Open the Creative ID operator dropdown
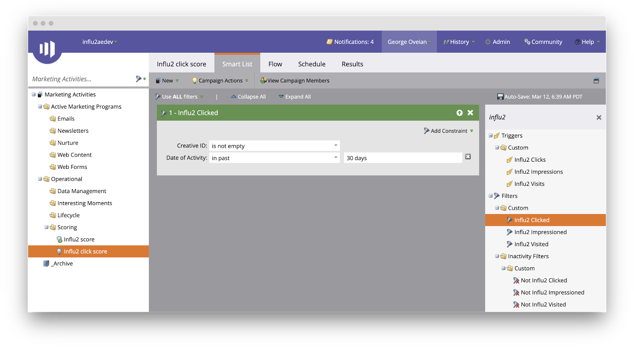Image resolution: width=634 pixels, height=352 pixels. pyautogui.click(x=335, y=146)
